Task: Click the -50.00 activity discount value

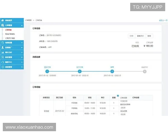Action: pyautogui.click(x=123, y=114)
